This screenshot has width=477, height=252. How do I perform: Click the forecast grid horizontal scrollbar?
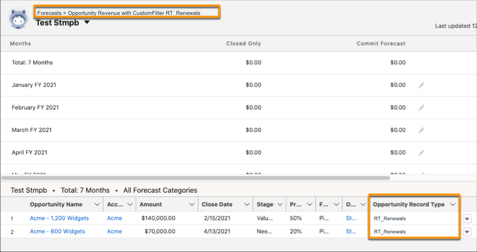[196, 178]
